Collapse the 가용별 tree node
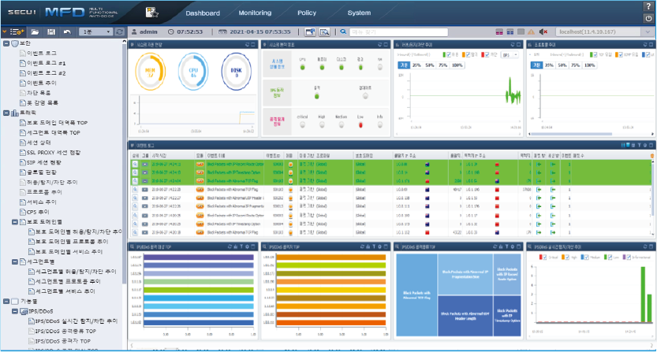The height and width of the screenshot is (352, 657). pos(6,301)
